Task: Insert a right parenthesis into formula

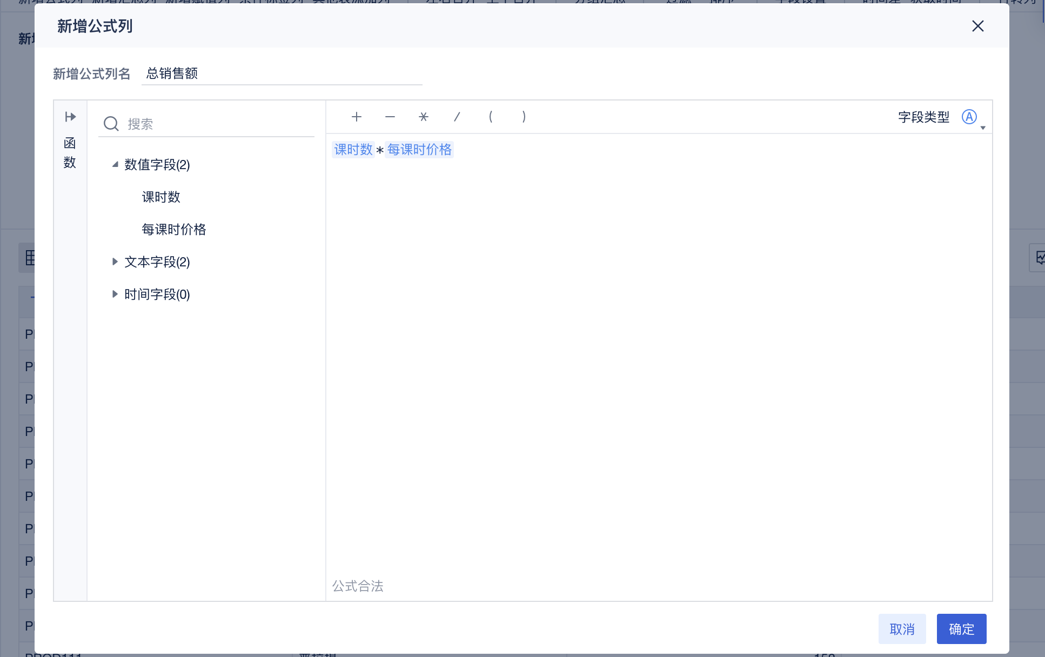Action: click(x=524, y=117)
